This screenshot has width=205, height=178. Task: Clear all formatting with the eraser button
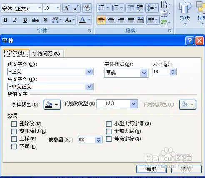coord(87,8)
